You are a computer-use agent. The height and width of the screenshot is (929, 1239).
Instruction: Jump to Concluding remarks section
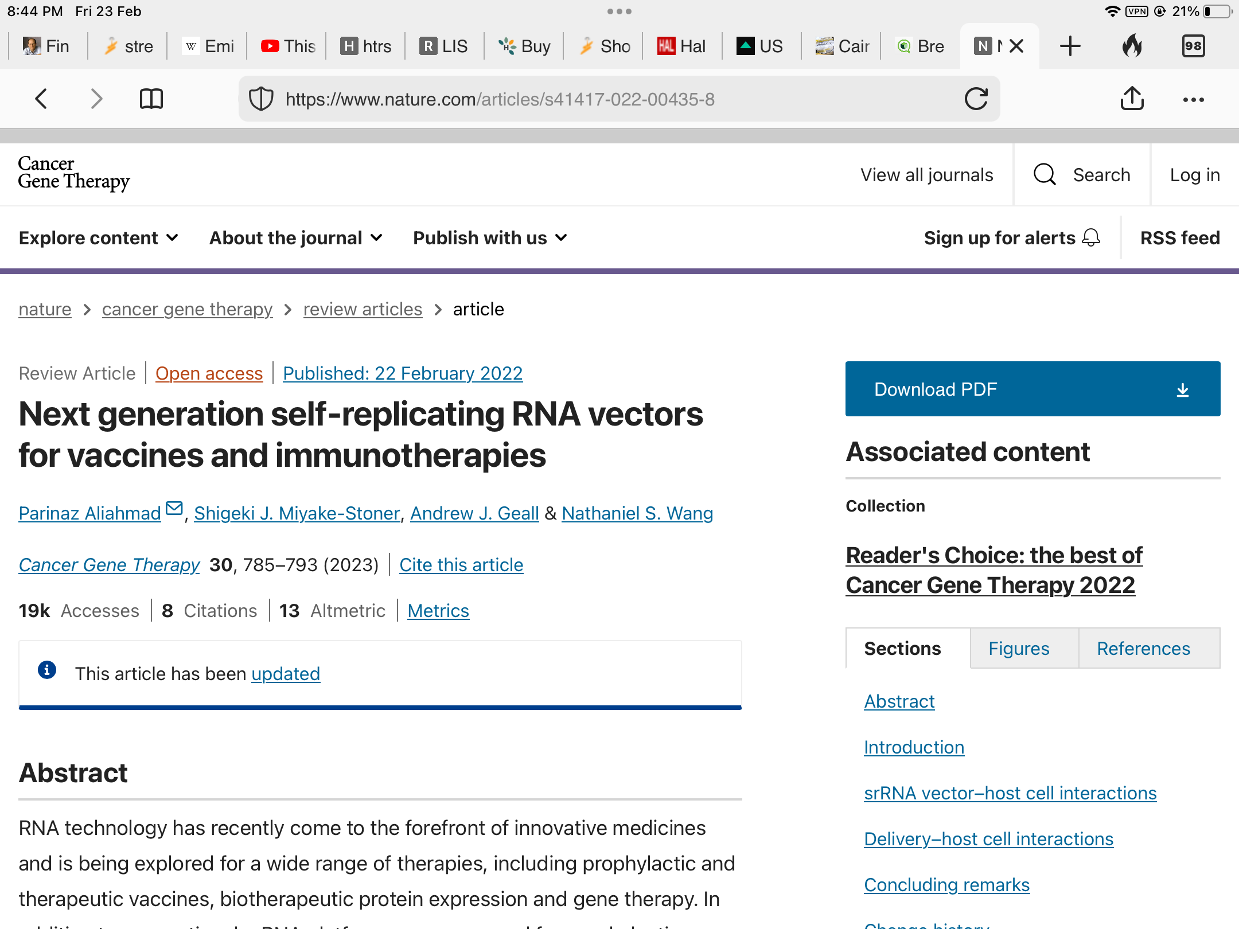[x=946, y=885]
